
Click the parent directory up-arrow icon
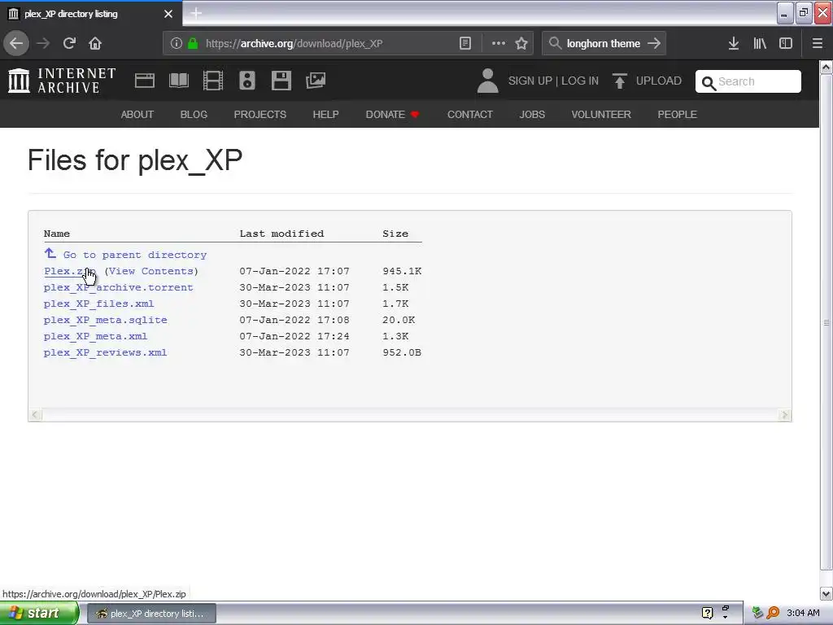[x=50, y=253]
